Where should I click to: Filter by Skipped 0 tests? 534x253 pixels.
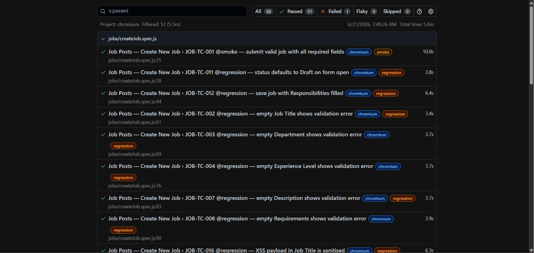pyautogui.click(x=397, y=11)
